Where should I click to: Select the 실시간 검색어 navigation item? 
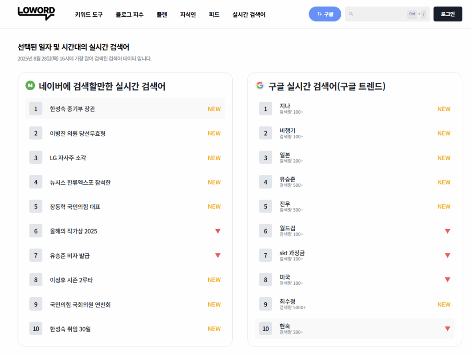(250, 14)
